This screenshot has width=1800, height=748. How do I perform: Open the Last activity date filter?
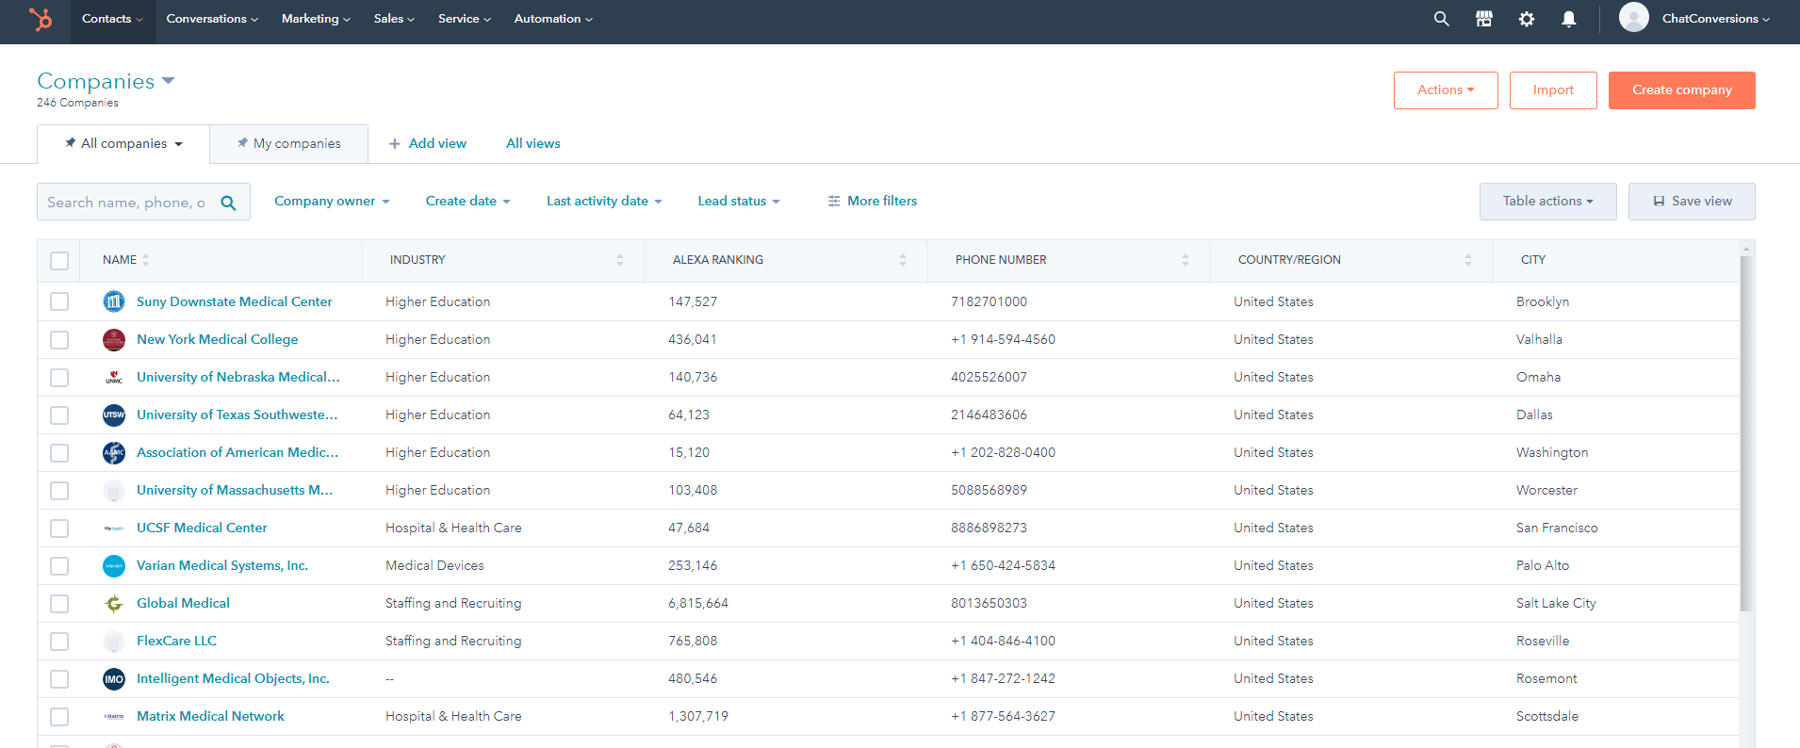click(604, 201)
